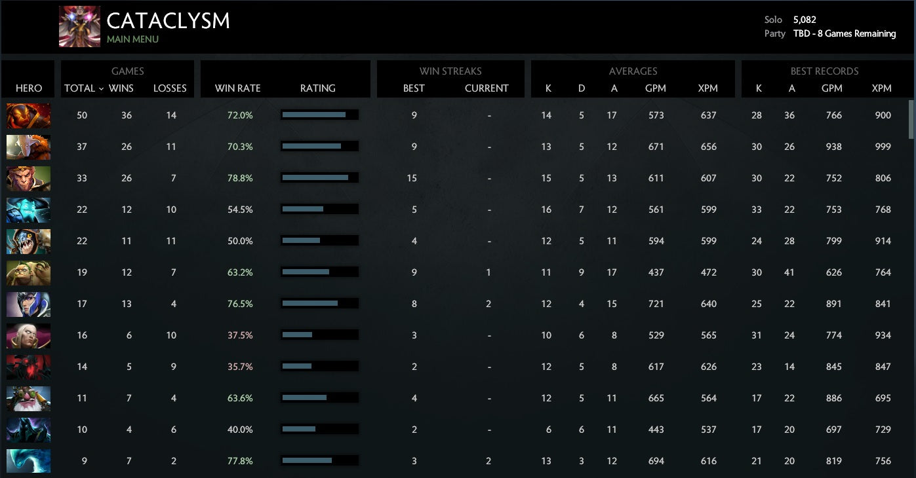Click the vertical scrollbar on the right
This screenshot has width=916, height=478.
[x=911, y=119]
